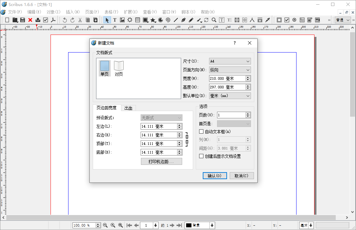Switch to the 出血 tab
Screen dimensions: 356x230
click(129, 108)
